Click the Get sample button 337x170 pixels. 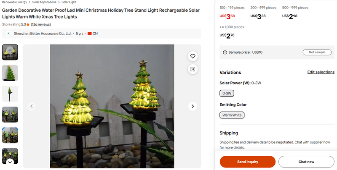coord(317,52)
